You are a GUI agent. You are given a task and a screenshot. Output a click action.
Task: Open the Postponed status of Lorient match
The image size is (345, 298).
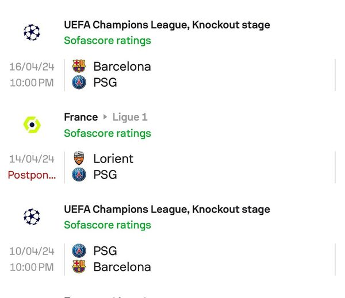tap(32, 175)
